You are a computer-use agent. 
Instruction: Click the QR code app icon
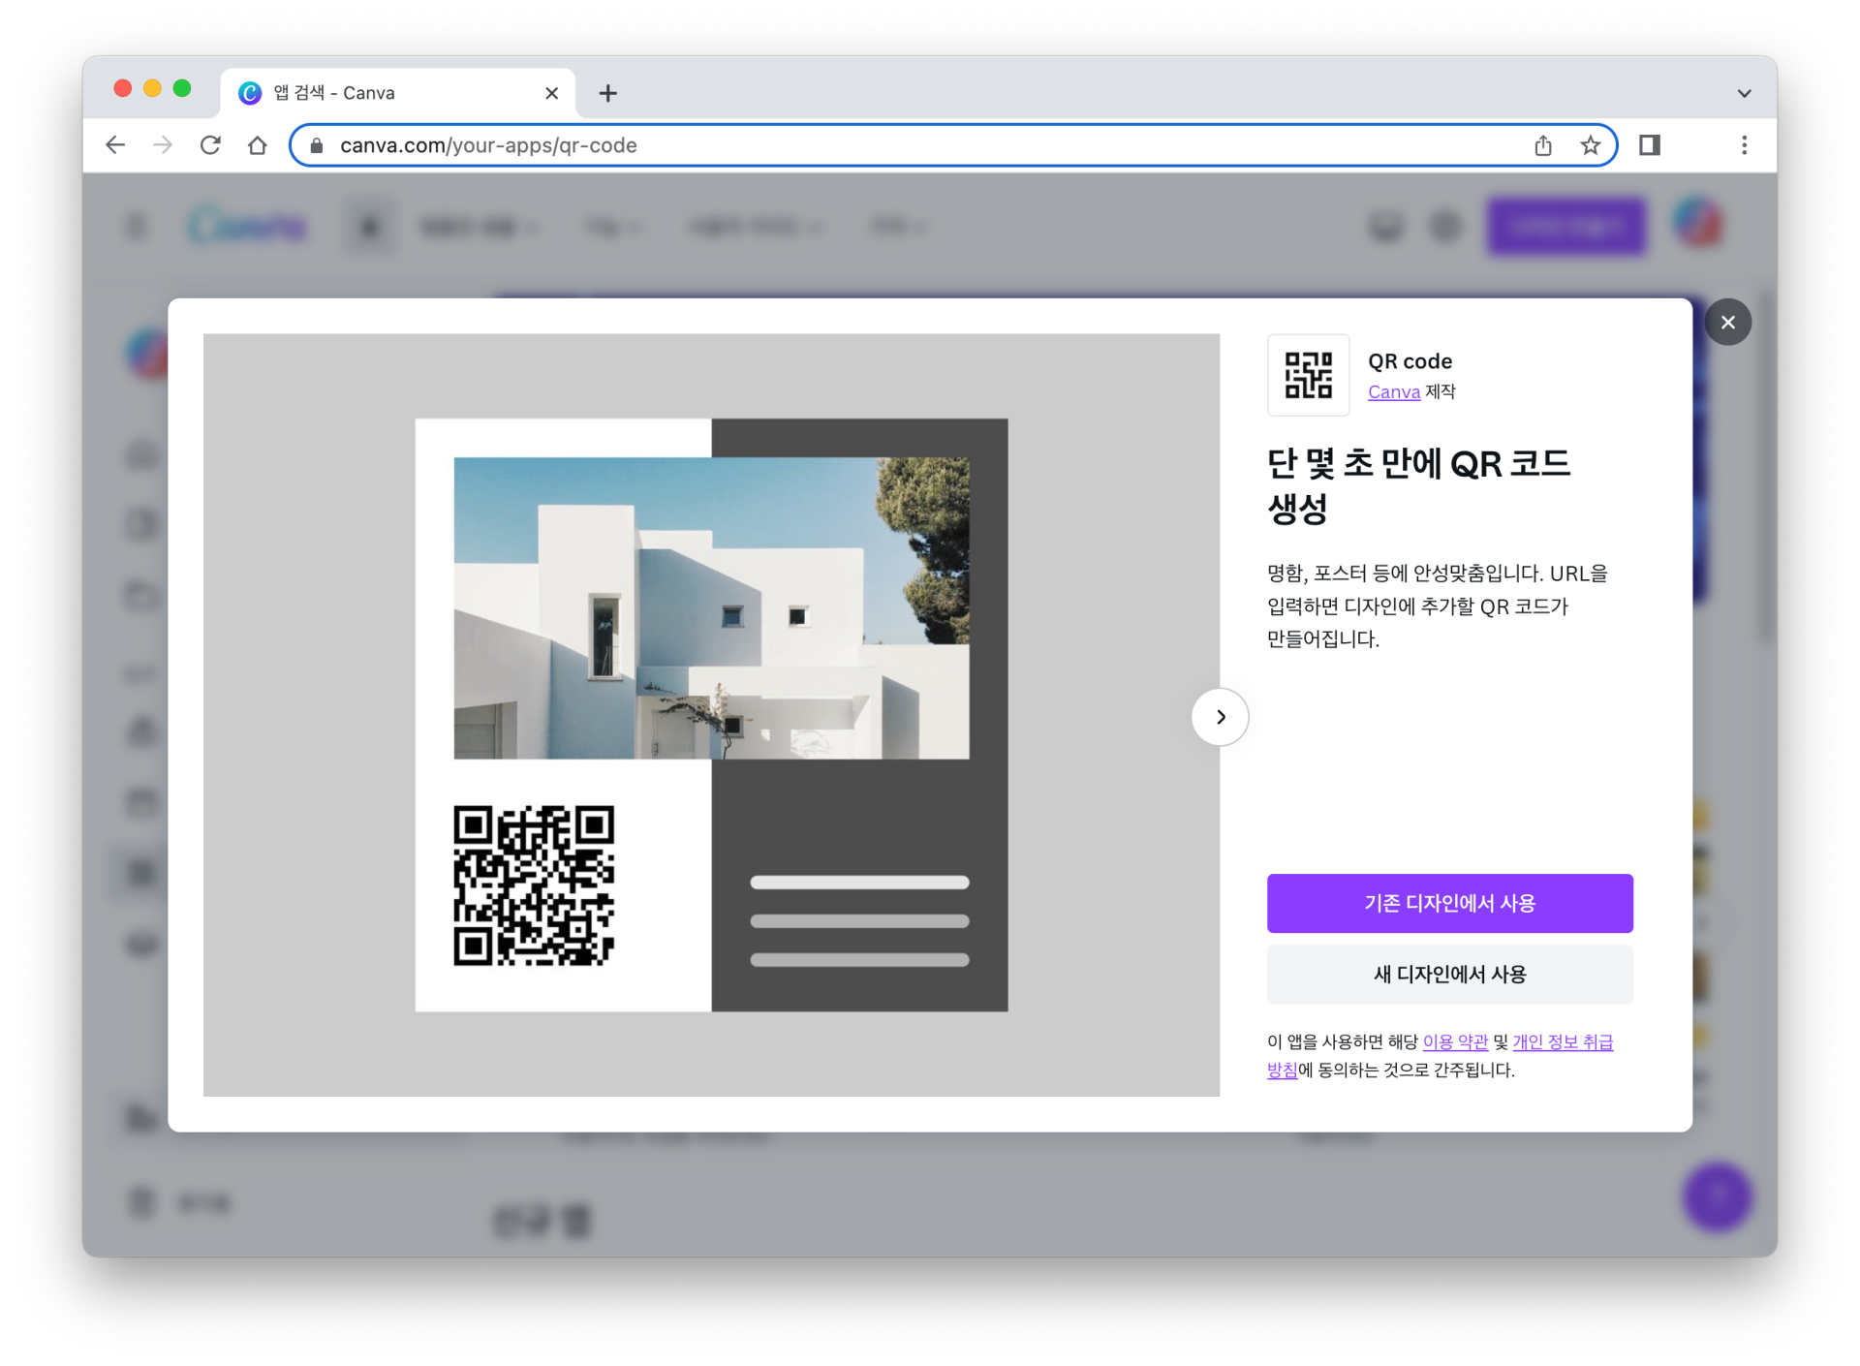point(1308,376)
